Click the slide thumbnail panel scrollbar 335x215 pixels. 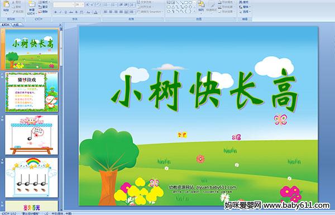pyautogui.click(x=61, y=48)
